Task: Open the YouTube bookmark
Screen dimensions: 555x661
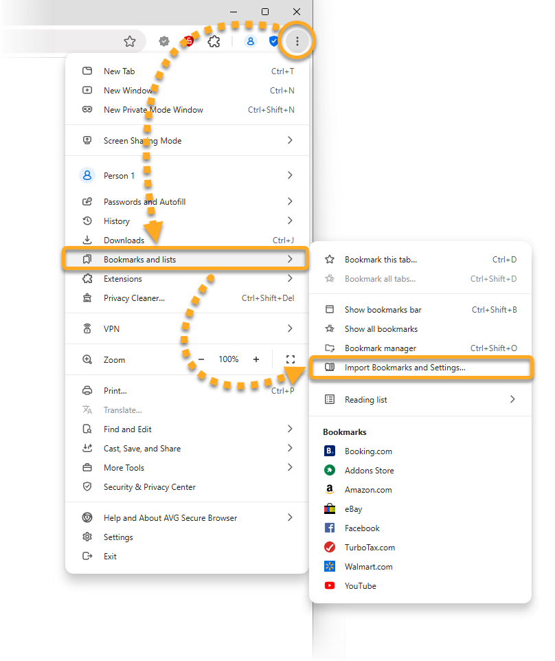Action: [360, 586]
